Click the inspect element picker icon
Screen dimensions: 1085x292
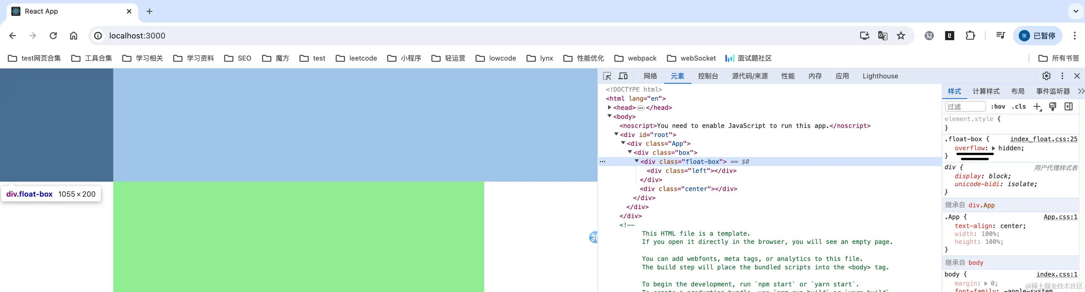click(607, 76)
